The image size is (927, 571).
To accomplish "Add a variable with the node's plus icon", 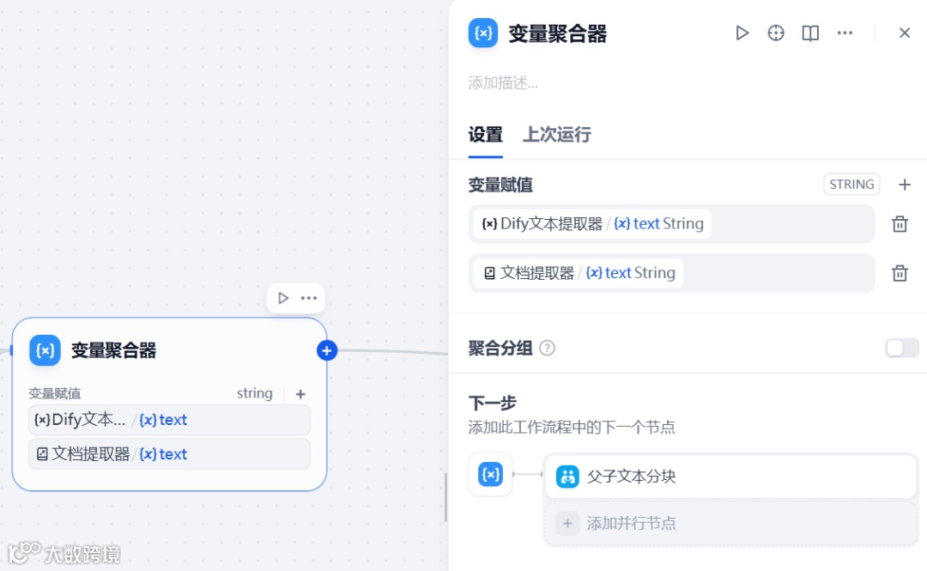I will (x=300, y=394).
